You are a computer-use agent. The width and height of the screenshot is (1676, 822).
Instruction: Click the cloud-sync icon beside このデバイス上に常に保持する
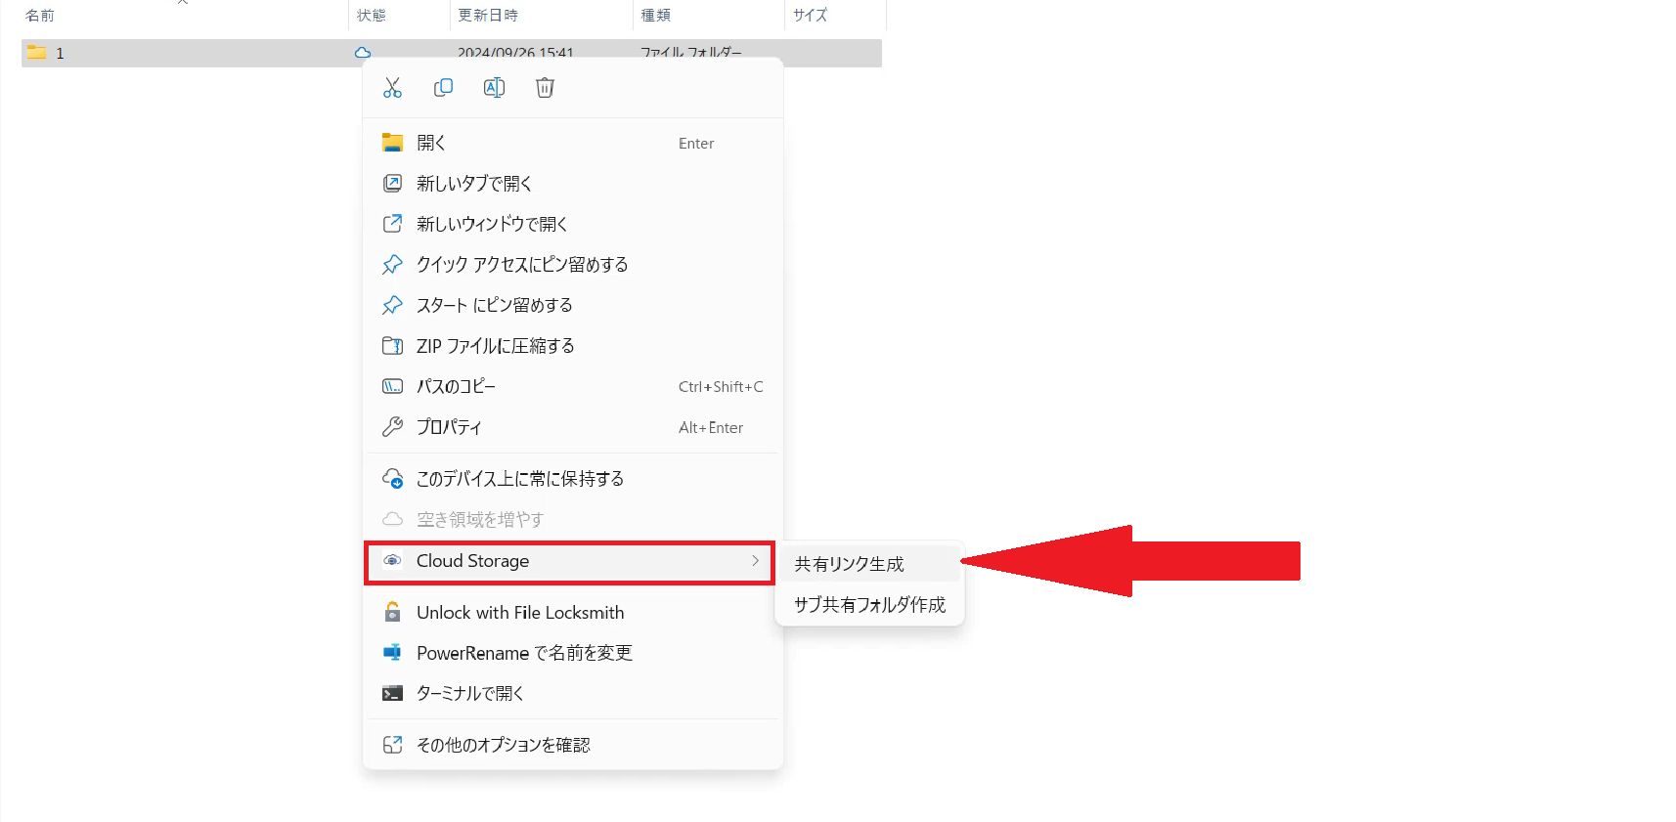point(392,479)
